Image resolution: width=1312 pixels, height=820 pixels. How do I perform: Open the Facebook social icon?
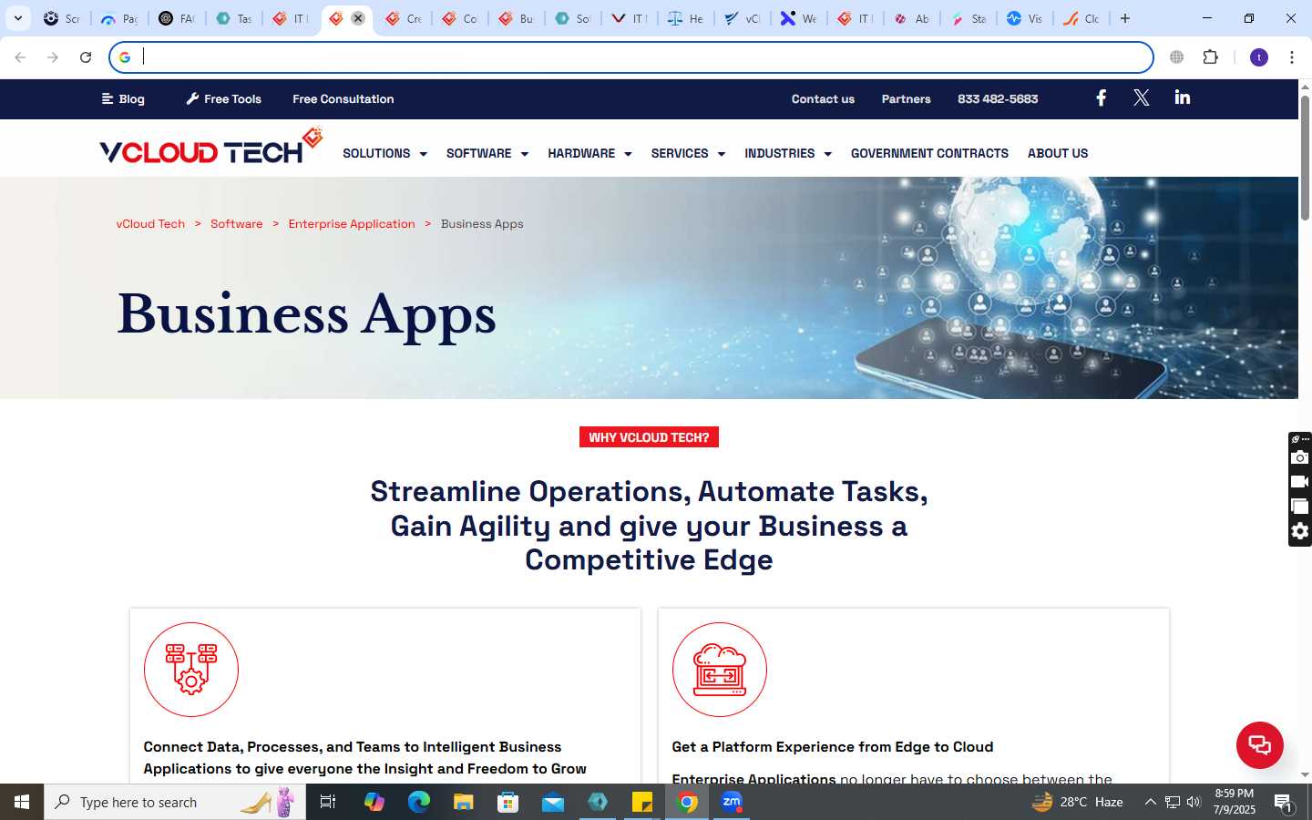[1101, 98]
